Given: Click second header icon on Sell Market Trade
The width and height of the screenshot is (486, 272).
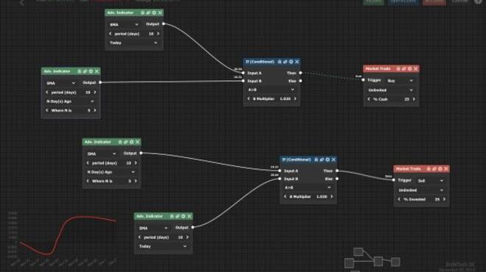Looking at the screenshot, I should (434, 169).
